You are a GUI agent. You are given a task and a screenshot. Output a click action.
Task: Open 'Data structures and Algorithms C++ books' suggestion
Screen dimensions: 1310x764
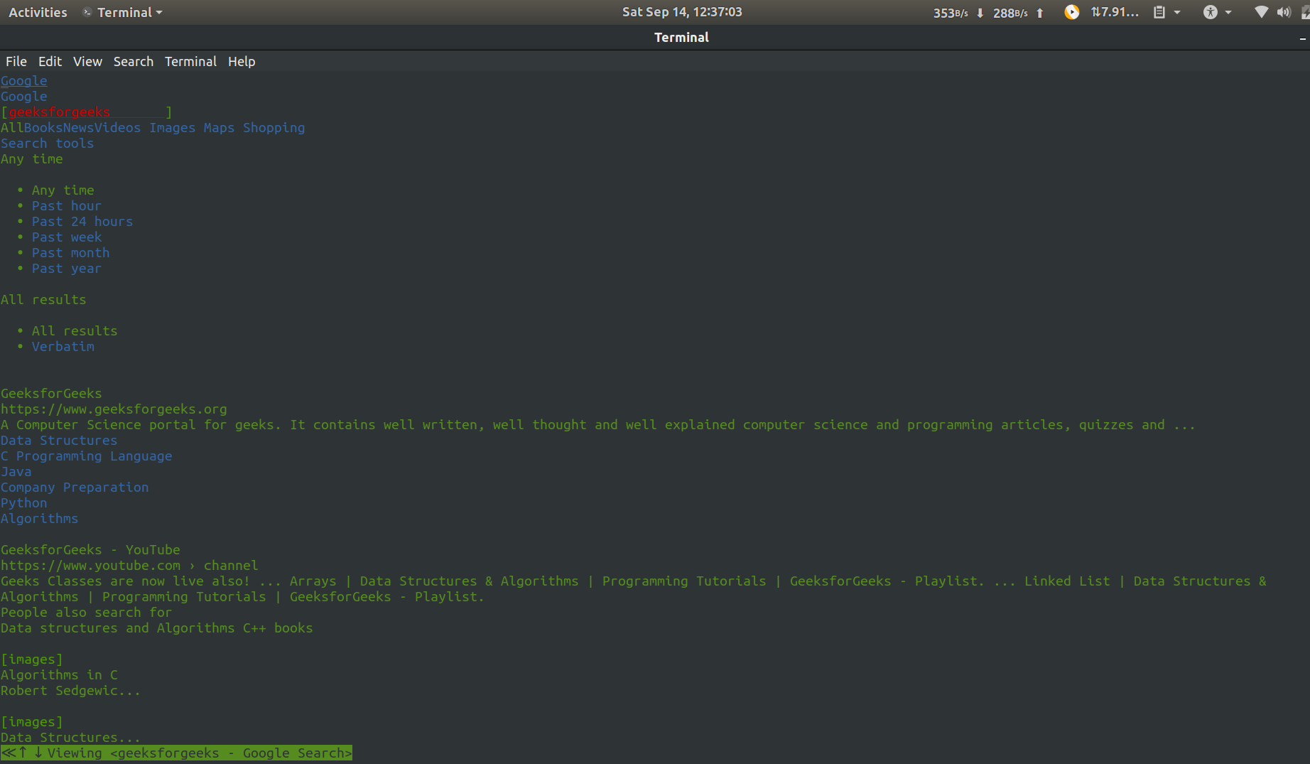click(x=157, y=628)
